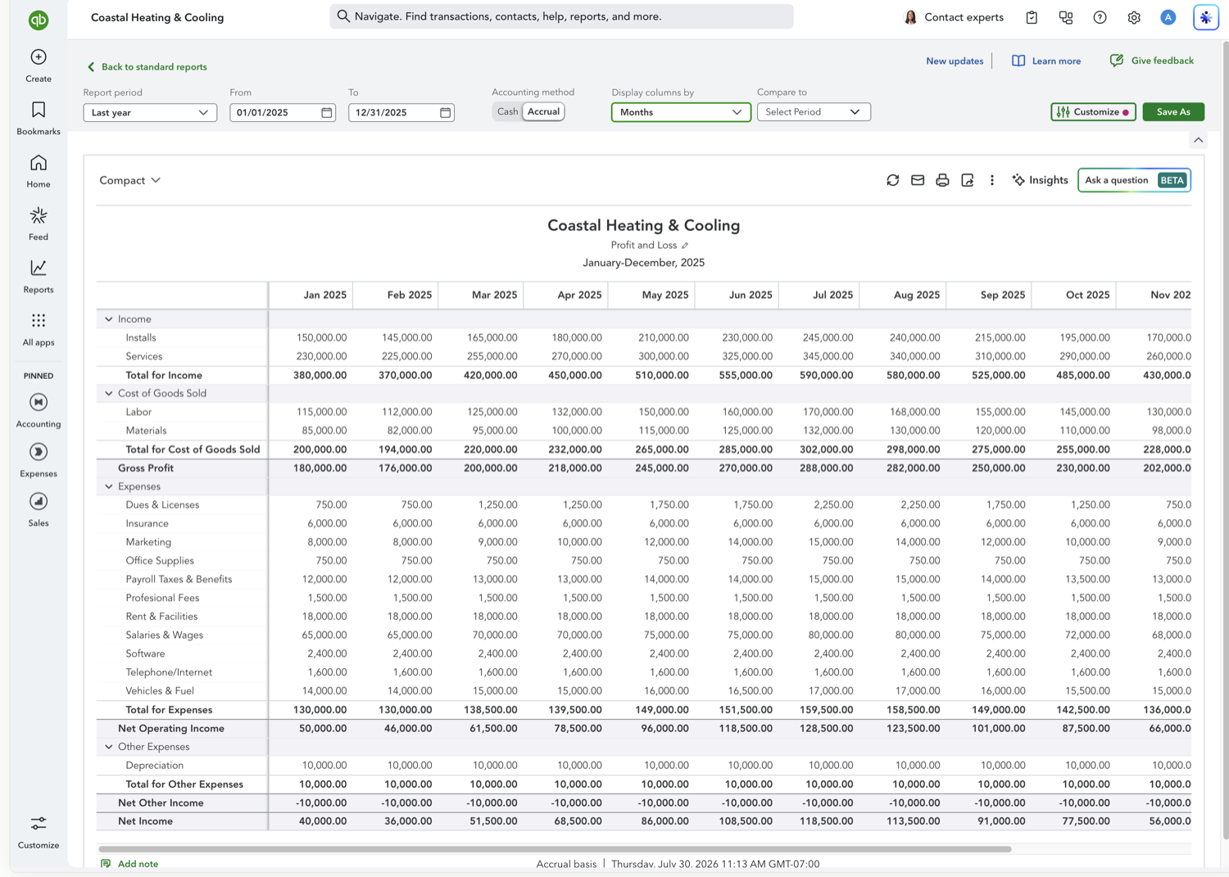Open the pinned Sales icon

point(39,501)
